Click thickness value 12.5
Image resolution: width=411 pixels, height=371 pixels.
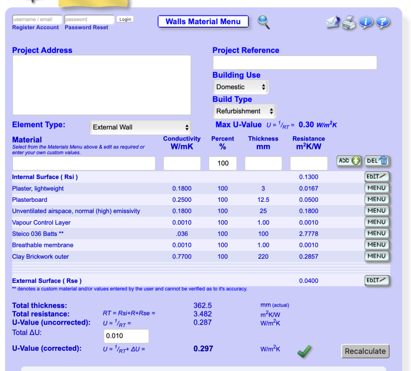(263, 200)
